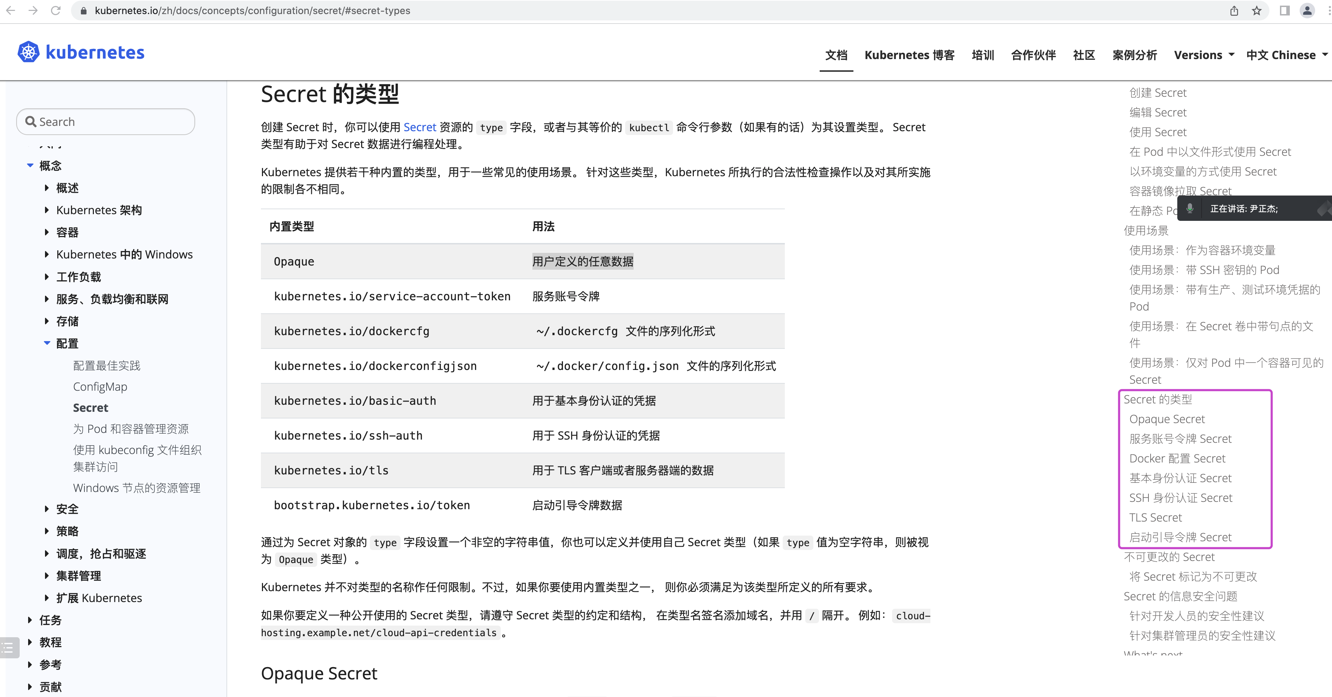Open the Versions dropdown menu

point(1203,55)
